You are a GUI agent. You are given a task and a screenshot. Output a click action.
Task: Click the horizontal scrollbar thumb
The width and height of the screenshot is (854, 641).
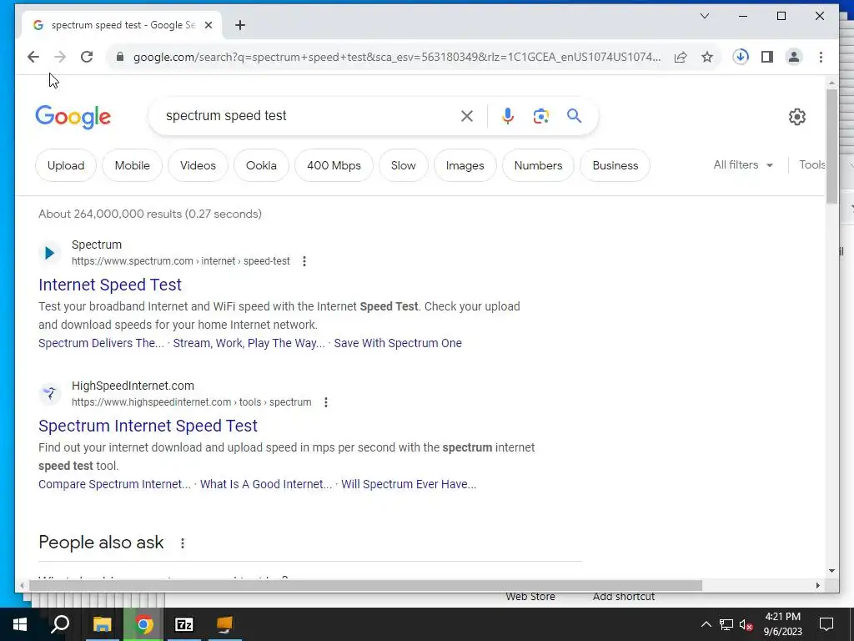pos(365,585)
